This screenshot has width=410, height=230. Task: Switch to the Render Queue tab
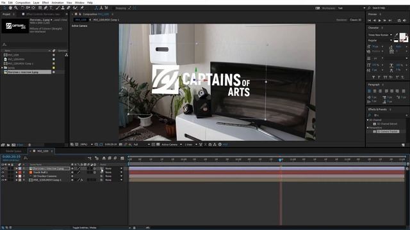tap(13, 151)
